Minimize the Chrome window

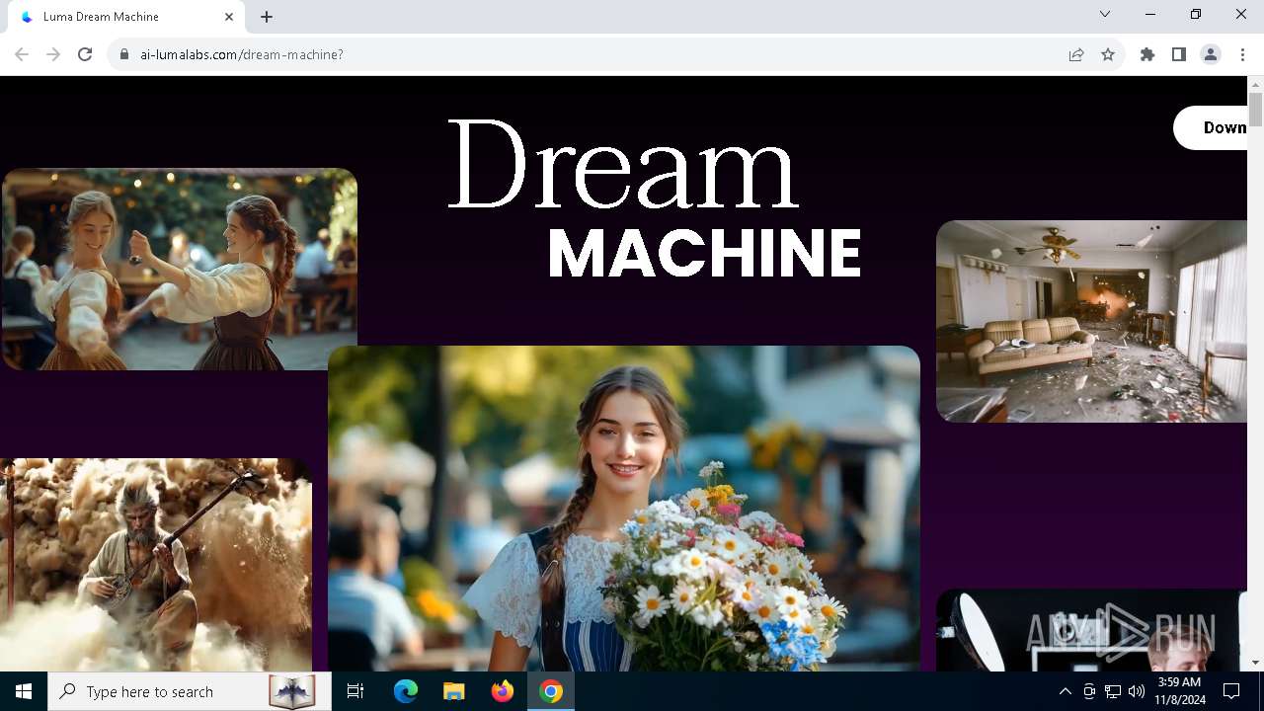click(1150, 14)
